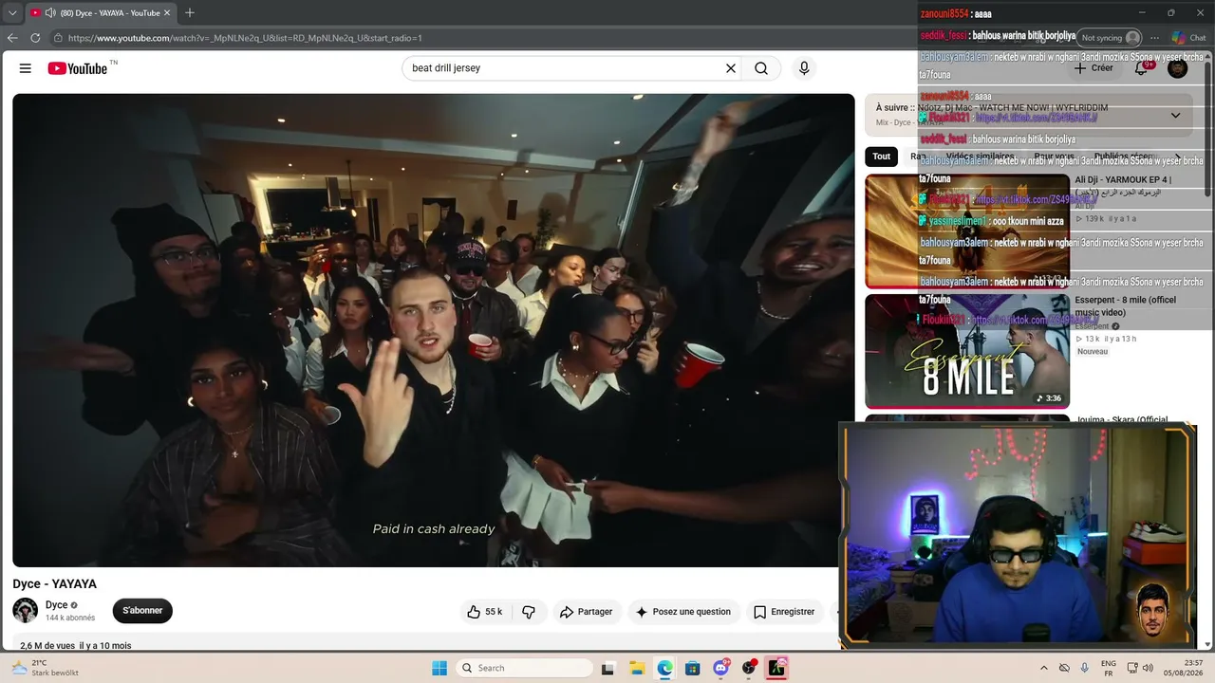Select the Vidéos similaires filter chip

[980, 157]
